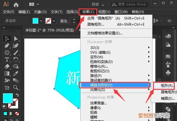Click the large cyan Fill box in toolbox
The image size is (177, 121).
[x=8, y=98]
